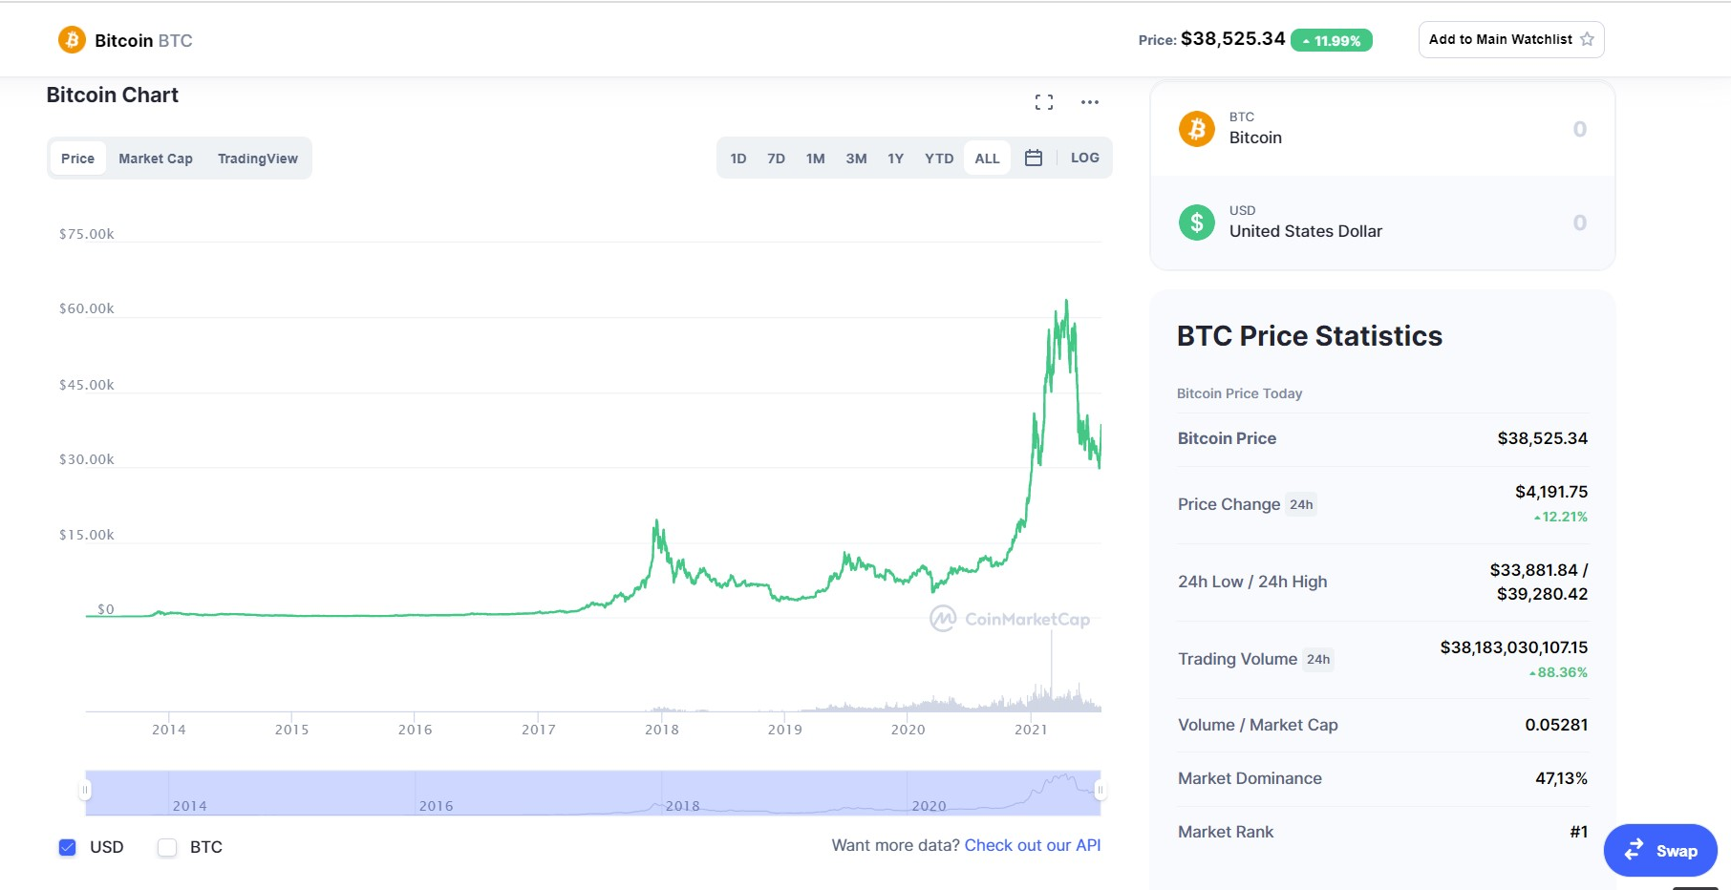This screenshot has width=1731, height=890.
Task: Toggle LOG scale on chart
Action: tap(1084, 159)
